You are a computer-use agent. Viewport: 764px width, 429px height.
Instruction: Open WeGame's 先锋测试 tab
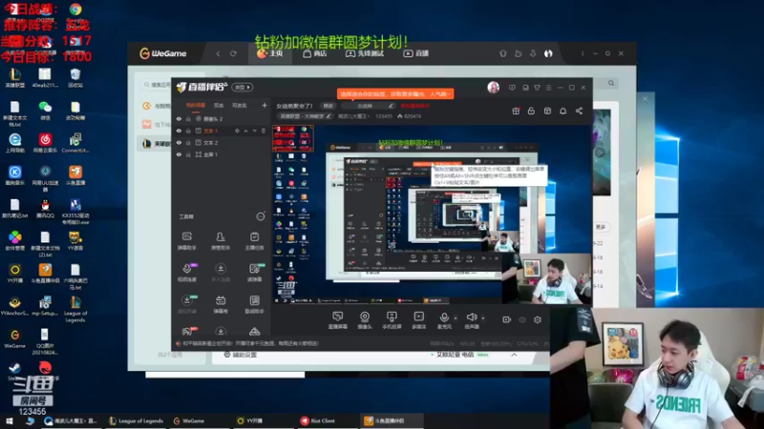365,53
